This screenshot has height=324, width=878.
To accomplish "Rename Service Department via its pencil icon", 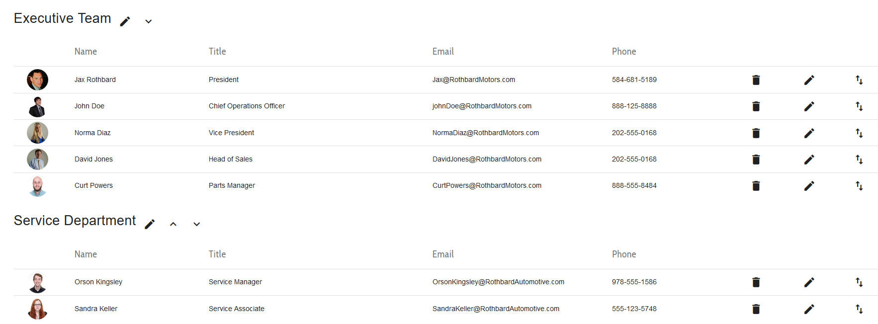I will coord(150,224).
